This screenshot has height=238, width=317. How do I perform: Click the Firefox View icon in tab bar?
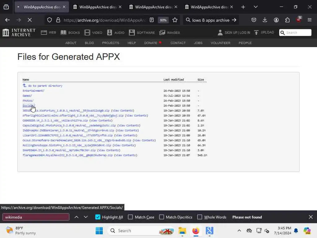point(6,7)
